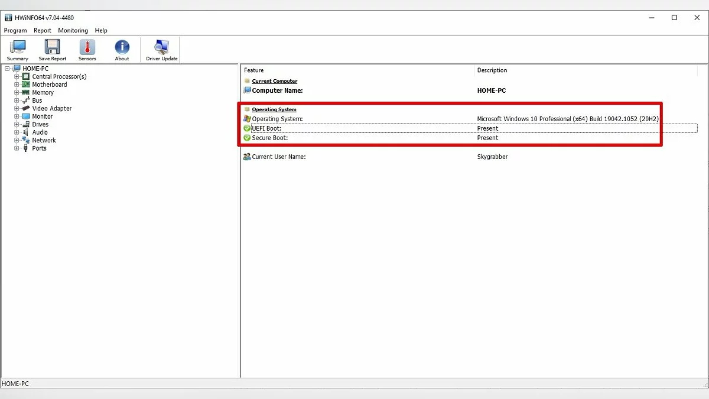The width and height of the screenshot is (709, 399).
Task: Collapse the HOME-PC root node
Action: pyautogui.click(x=8, y=69)
